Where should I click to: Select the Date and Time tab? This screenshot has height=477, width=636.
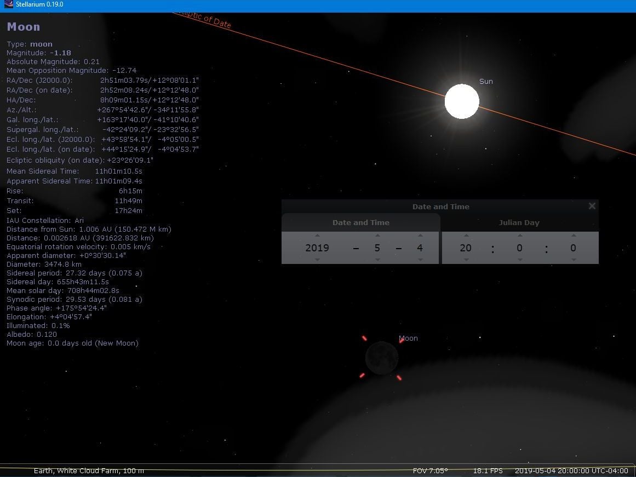click(x=360, y=223)
